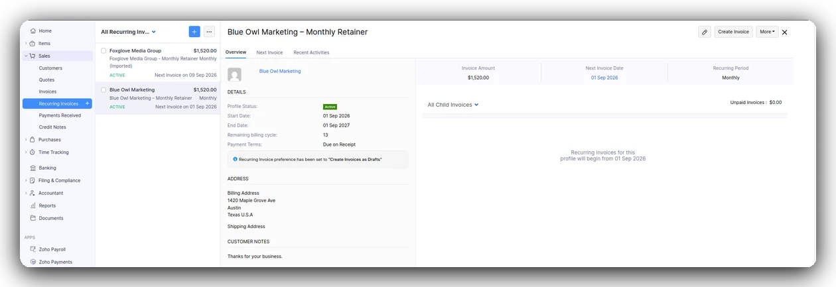Screen dimensions: 836x287
Task: Collapse the Sales sidebar section
Action: 26,56
